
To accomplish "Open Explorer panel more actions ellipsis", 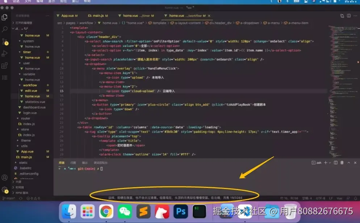I will click(47, 16).
